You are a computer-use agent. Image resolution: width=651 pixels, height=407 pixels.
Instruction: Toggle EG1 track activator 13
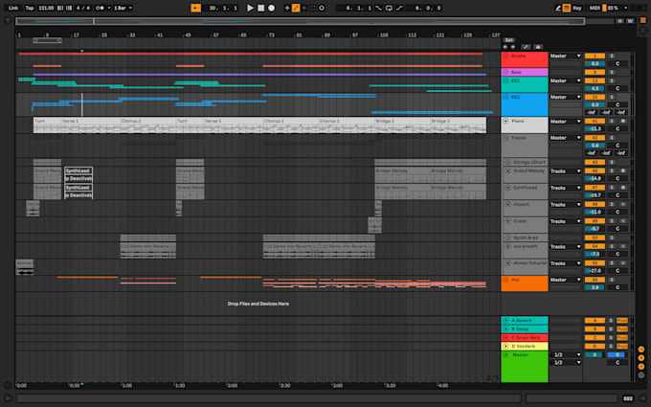pyautogui.click(x=595, y=80)
